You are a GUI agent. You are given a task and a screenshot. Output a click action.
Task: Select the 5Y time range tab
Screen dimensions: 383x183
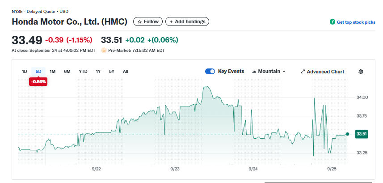pyautogui.click(x=112, y=72)
